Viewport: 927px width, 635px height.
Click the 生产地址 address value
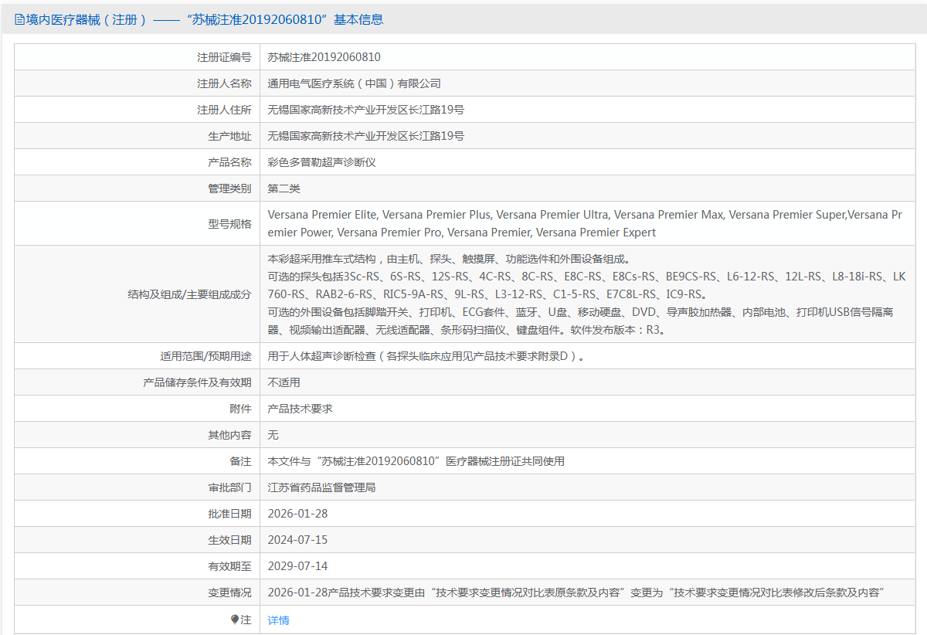tap(365, 136)
